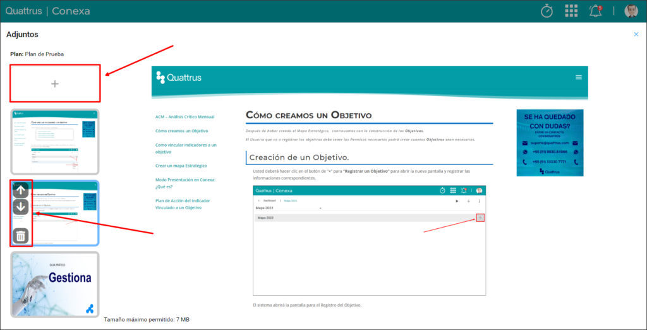Click the 'Tamaño máximo permitido: 7 MB' text

point(147,320)
